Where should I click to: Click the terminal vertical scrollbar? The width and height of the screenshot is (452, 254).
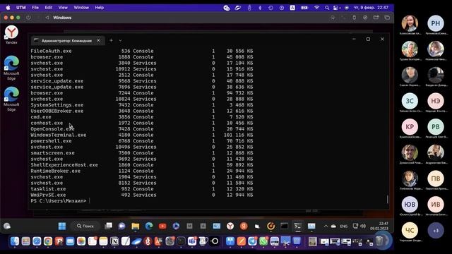(x=388, y=199)
